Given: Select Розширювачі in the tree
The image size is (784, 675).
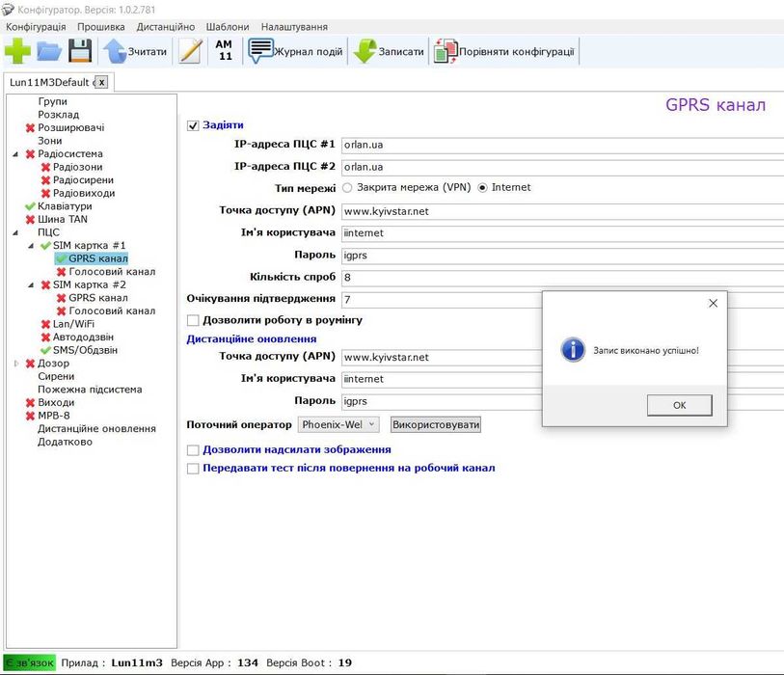Looking at the screenshot, I should tap(71, 127).
